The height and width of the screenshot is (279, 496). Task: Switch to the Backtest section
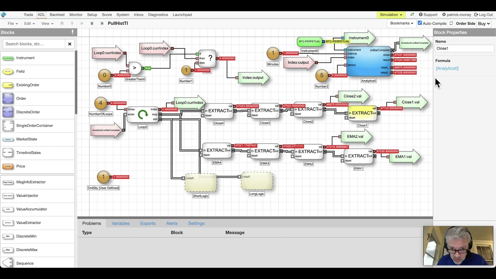click(x=57, y=15)
